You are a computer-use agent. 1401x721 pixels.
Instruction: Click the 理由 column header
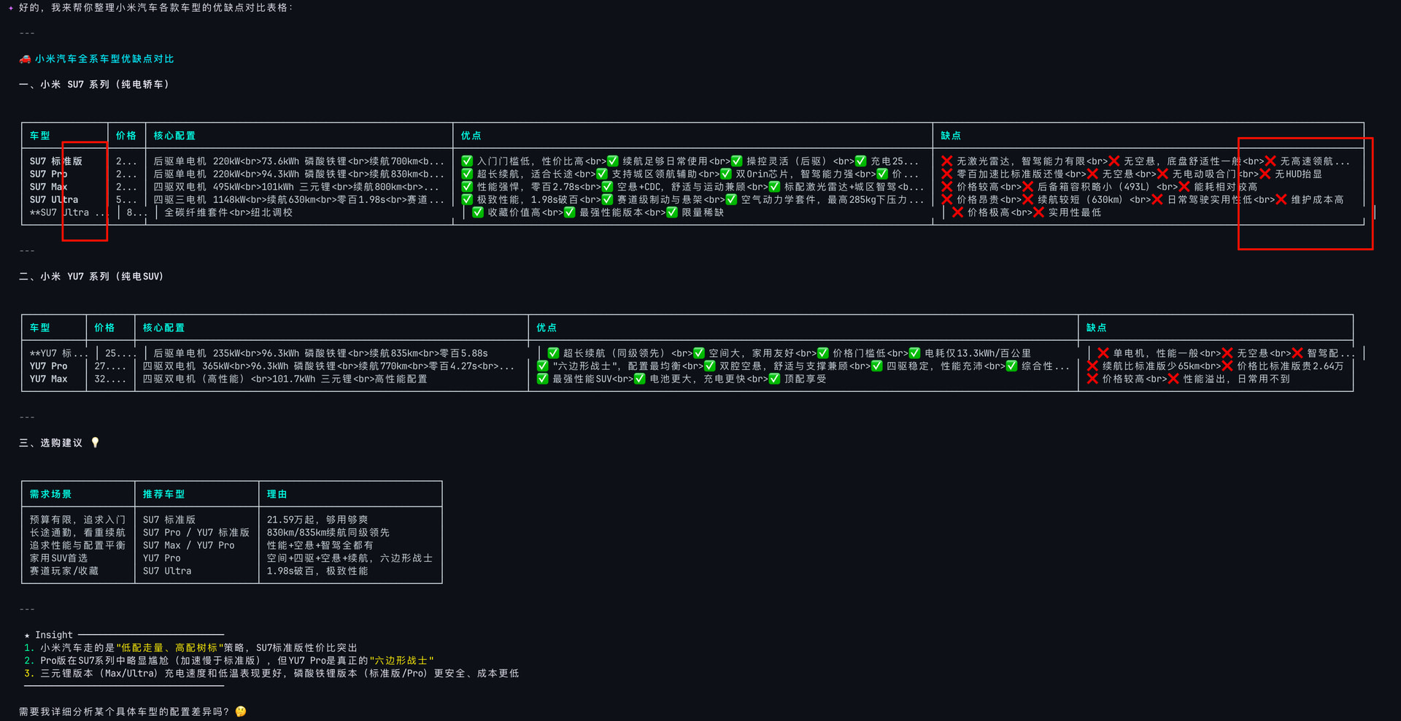277,494
